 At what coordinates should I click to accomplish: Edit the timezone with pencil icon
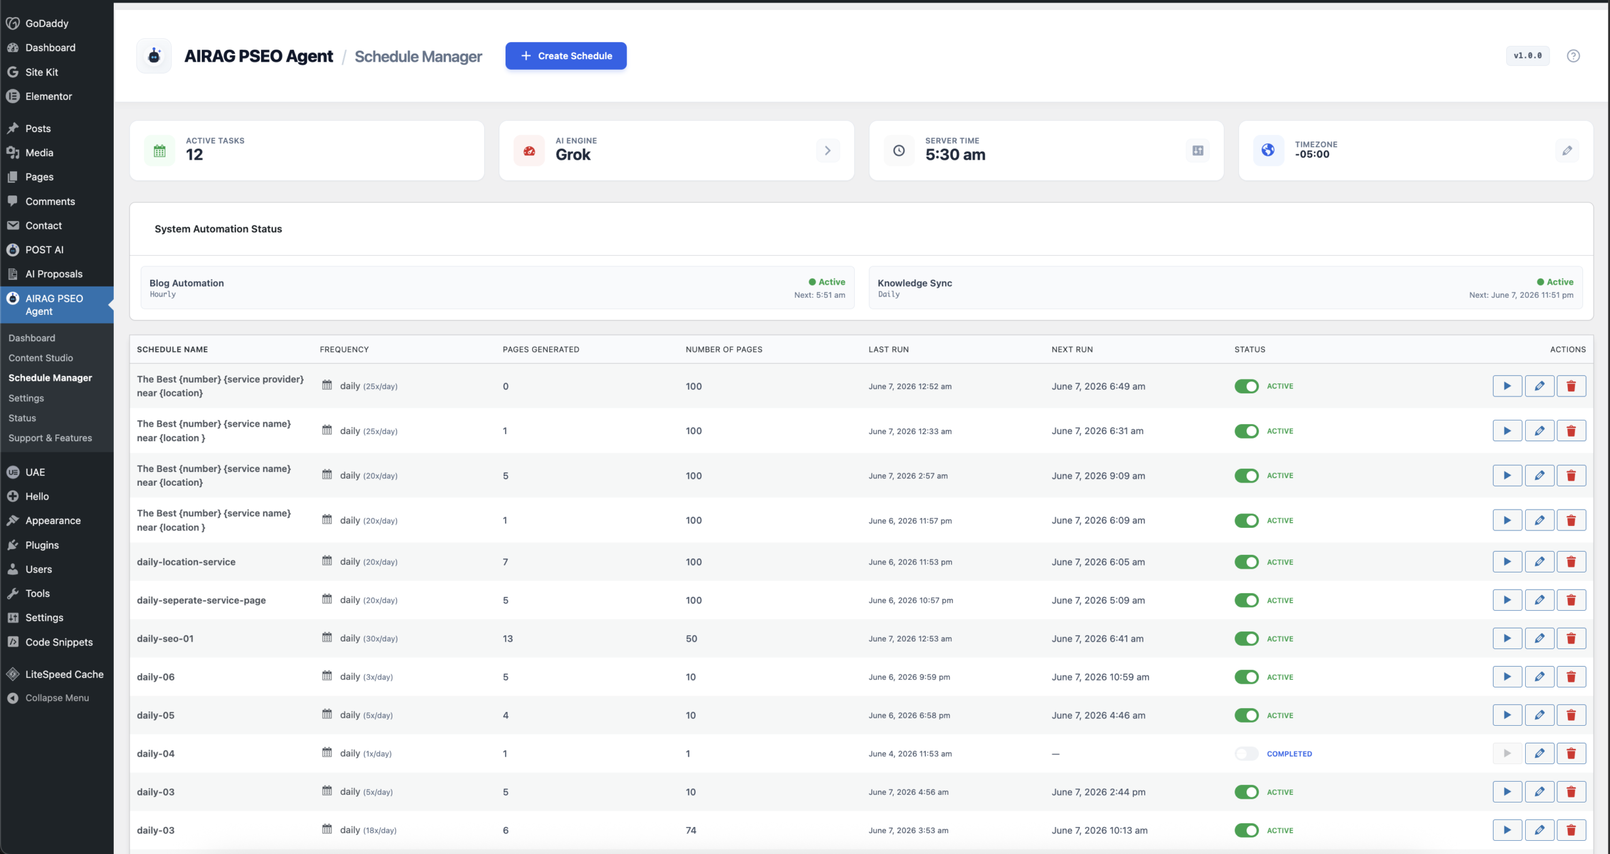(x=1567, y=151)
